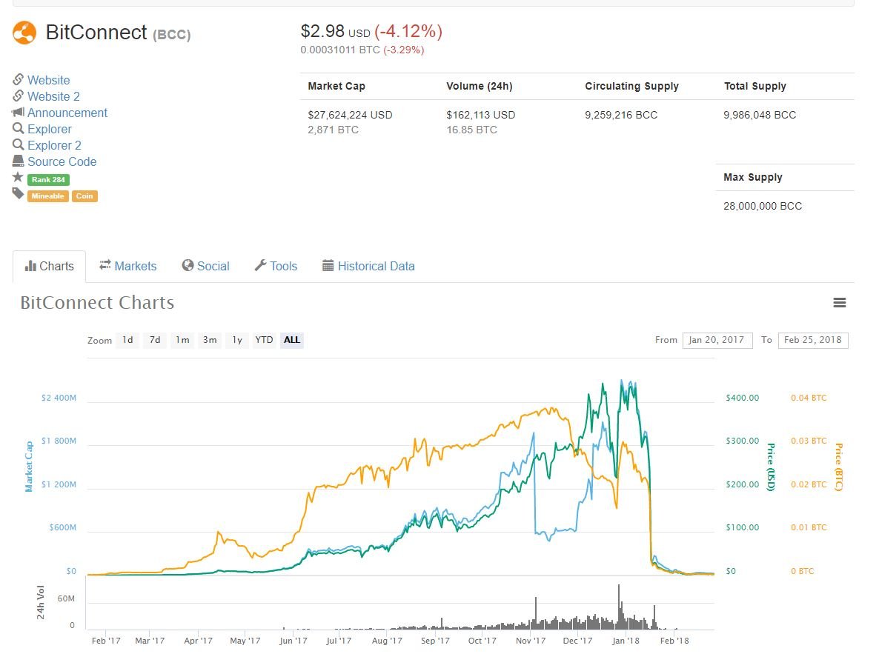
Task: Click the BitConnect orange logo icon
Action: point(24,33)
